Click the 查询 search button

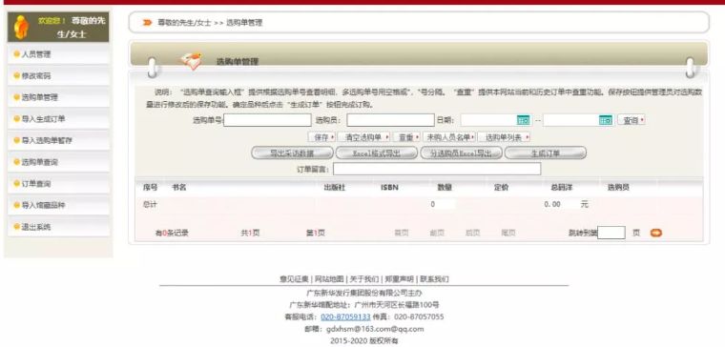coord(632,120)
